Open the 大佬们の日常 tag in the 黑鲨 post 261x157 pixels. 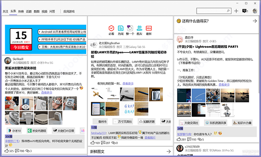coord(64,131)
